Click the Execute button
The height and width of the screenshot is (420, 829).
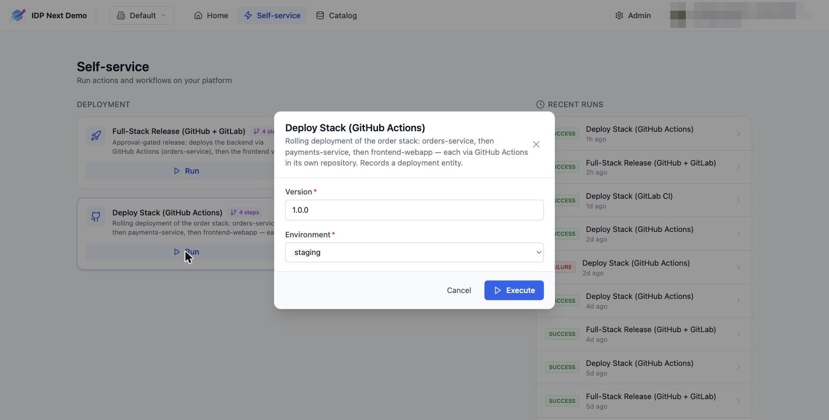pyautogui.click(x=514, y=290)
